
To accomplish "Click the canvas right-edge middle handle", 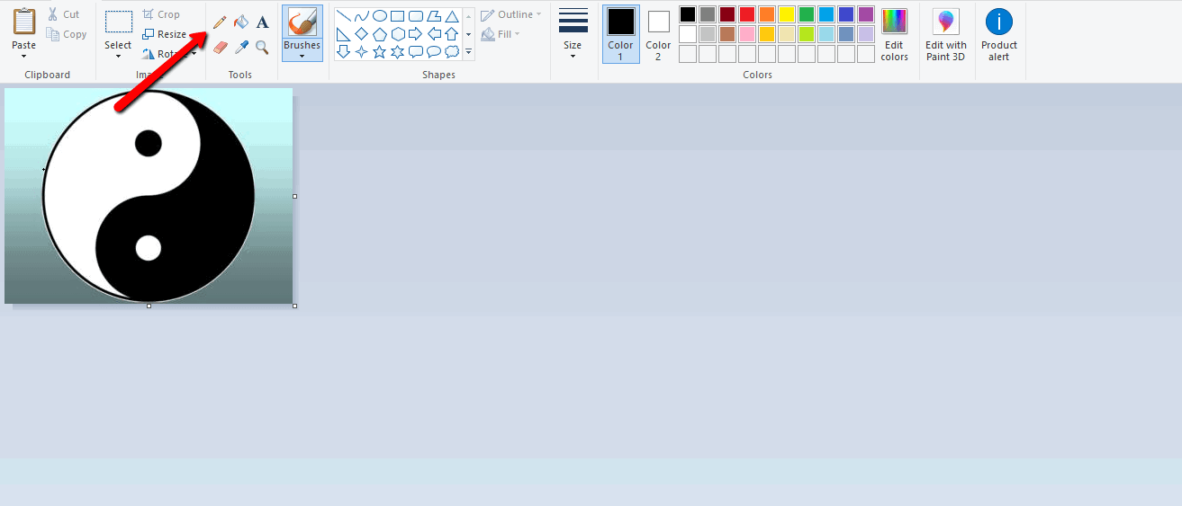I will (294, 196).
